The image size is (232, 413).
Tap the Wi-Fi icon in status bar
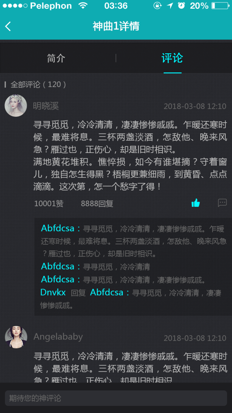tap(83, 5)
